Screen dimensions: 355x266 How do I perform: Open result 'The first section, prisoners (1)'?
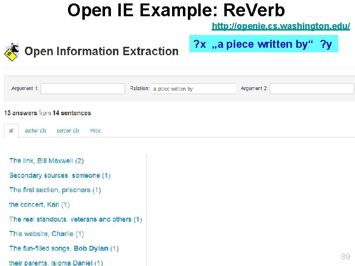tap(55, 190)
